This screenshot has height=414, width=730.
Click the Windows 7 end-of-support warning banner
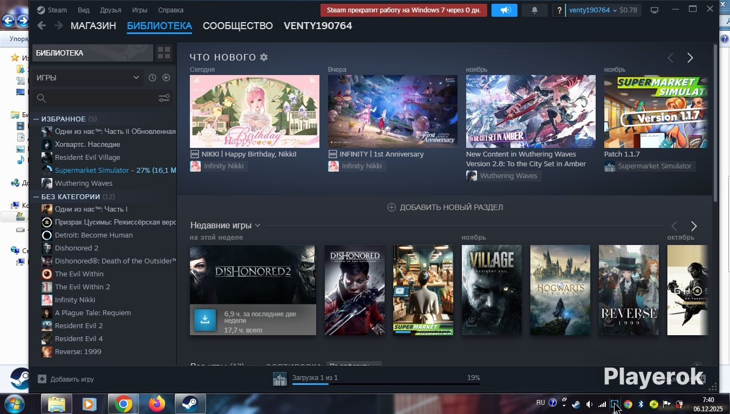pyautogui.click(x=404, y=10)
